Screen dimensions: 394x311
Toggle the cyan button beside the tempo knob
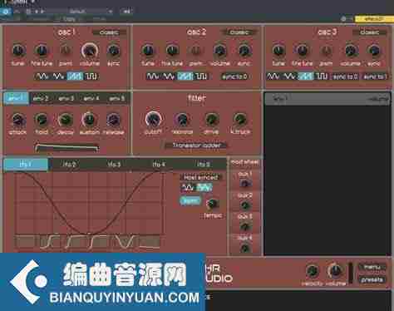(190, 200)
